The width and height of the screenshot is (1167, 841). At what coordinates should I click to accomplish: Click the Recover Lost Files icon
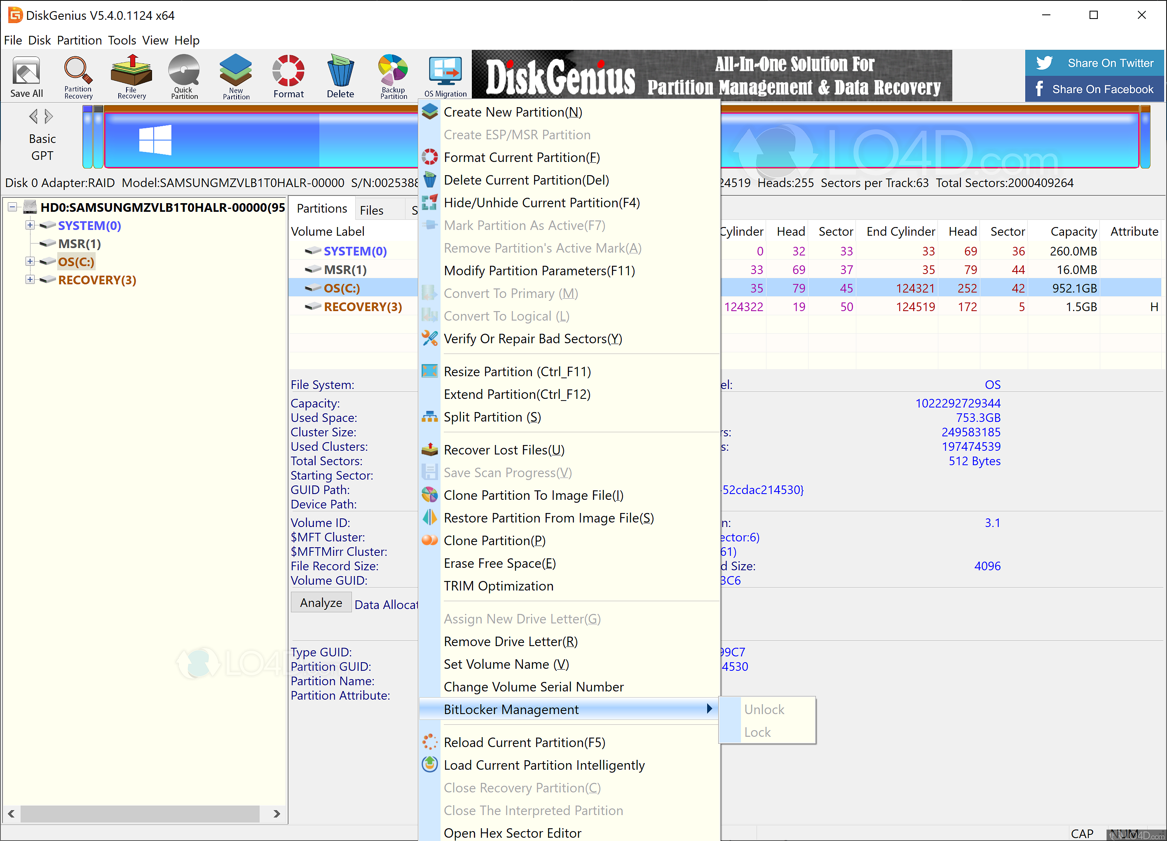[x=430, y=449]
